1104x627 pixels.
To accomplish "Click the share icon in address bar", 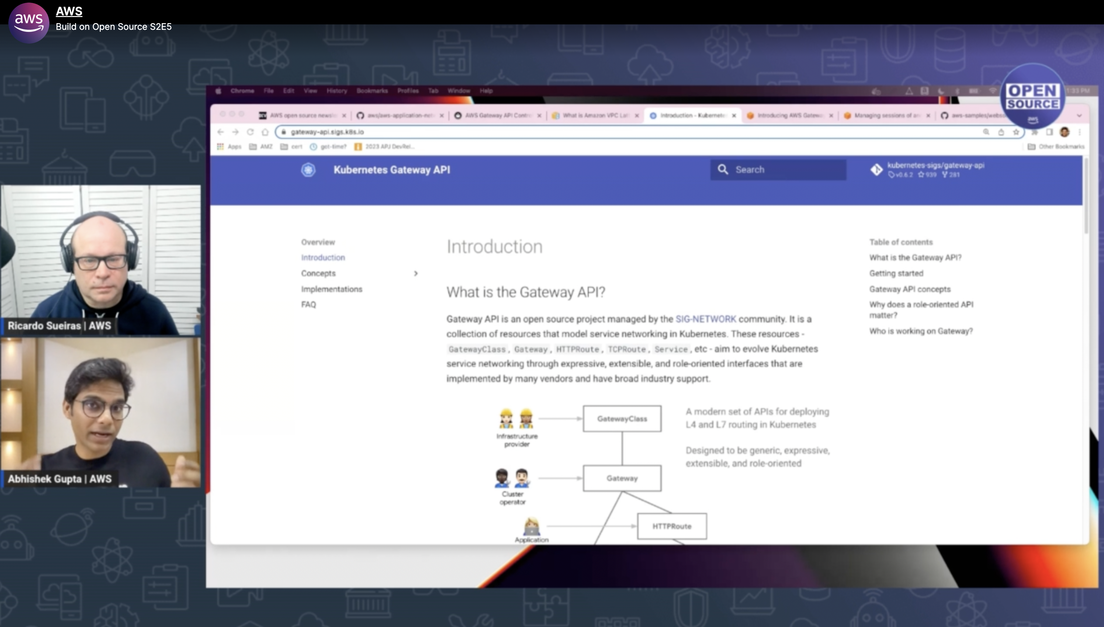I will click(x=1001, y=132).
